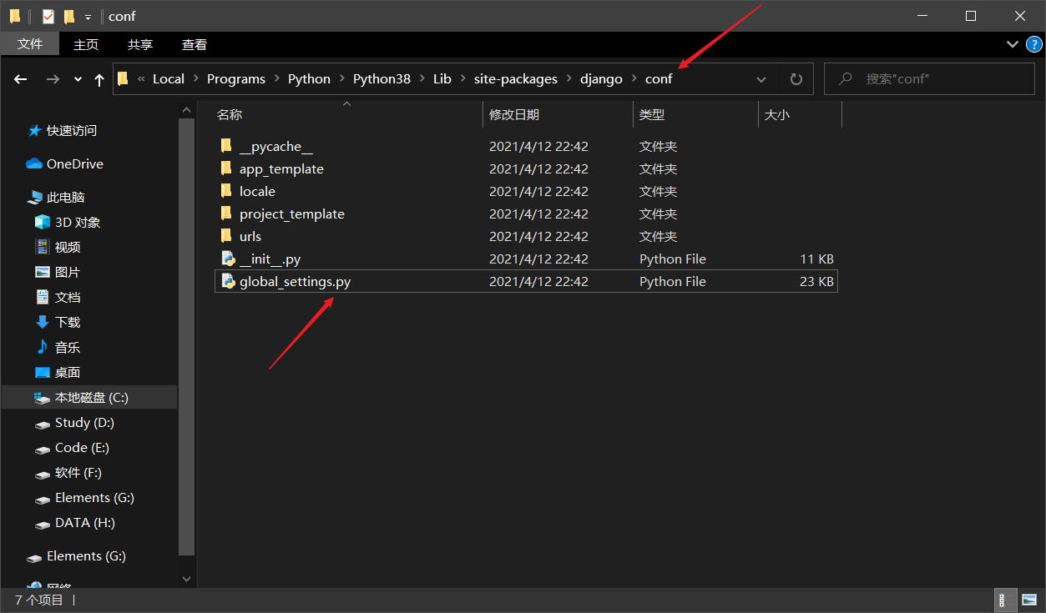Click the global_settings.py file name
This screenshot has height=613, width=1046.
point(295,281)
